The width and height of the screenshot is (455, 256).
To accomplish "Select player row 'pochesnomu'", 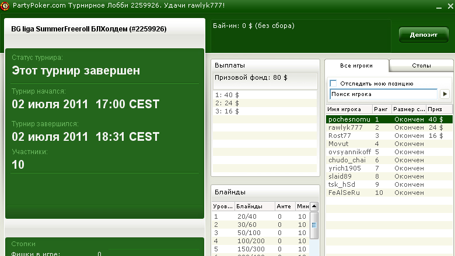I will point(389,119).
